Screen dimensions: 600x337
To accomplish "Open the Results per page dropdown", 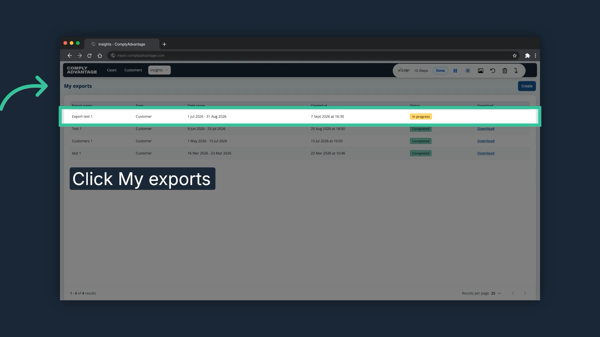I will (496, 293).
